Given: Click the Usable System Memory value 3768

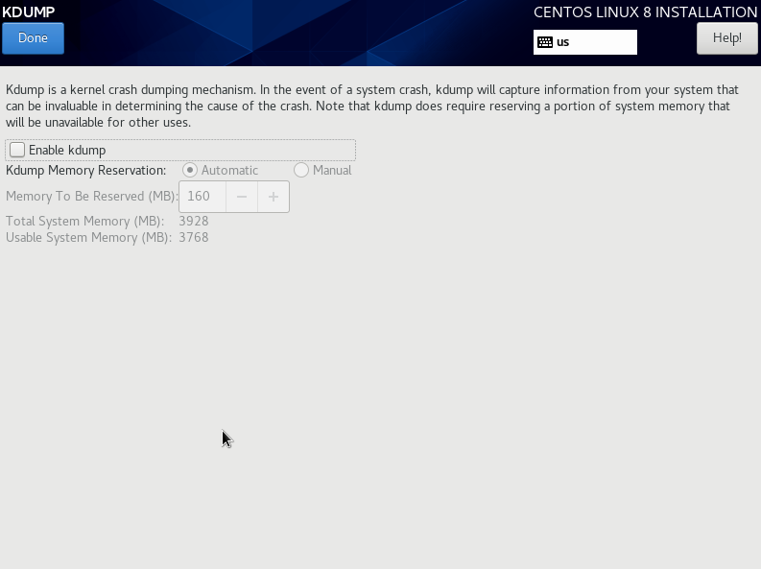Looking at the screenshot, I should coord(194,238).
